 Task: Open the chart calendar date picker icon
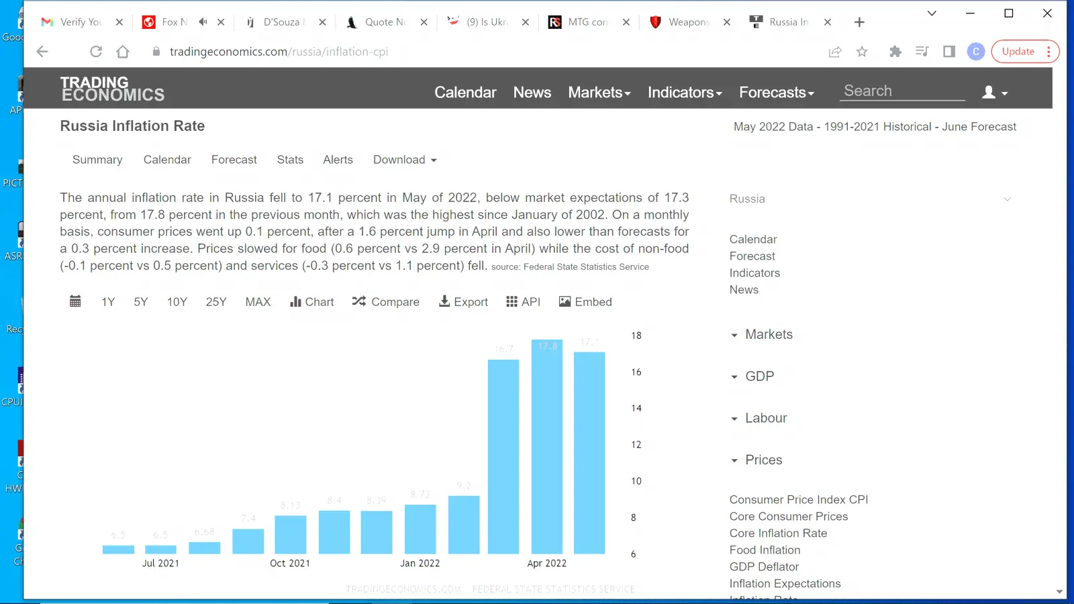pos(75,301)
